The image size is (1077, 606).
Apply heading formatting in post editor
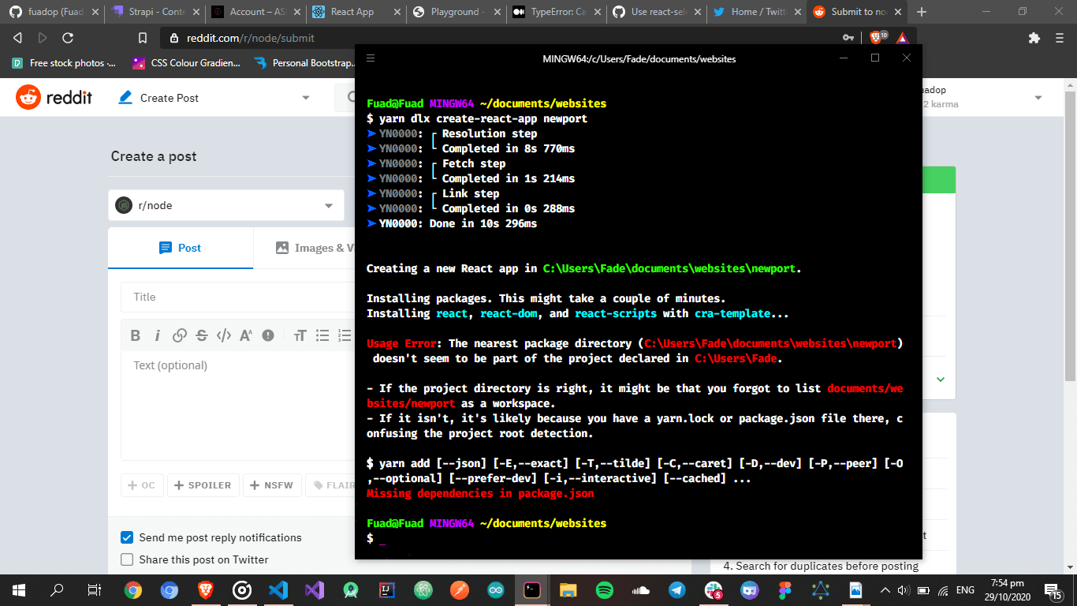tap(300, 335)
